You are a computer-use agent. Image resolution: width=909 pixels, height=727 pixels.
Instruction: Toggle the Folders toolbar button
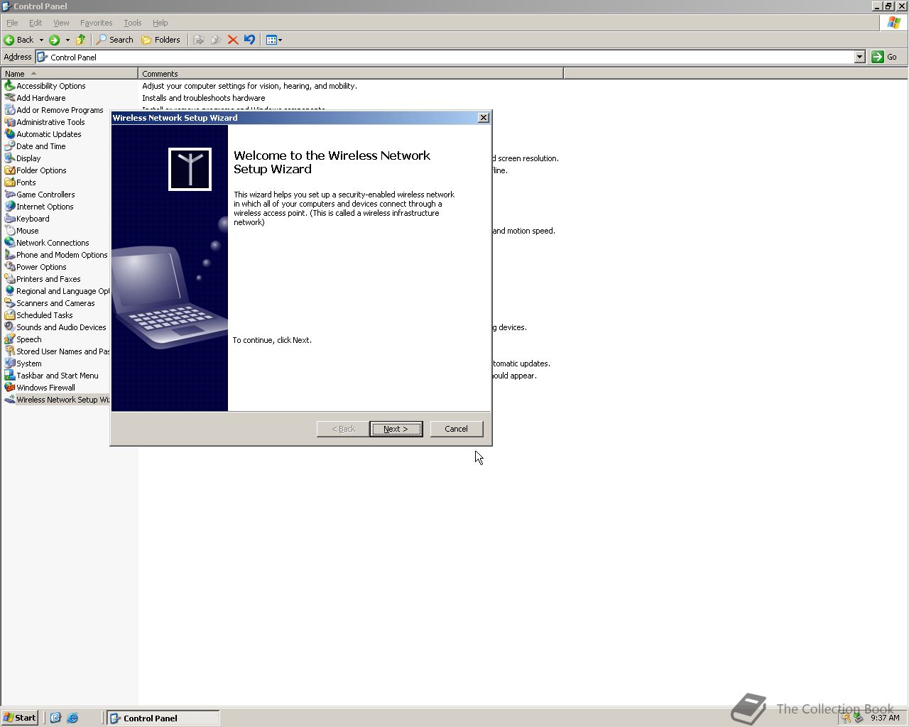tap(161, 40)
